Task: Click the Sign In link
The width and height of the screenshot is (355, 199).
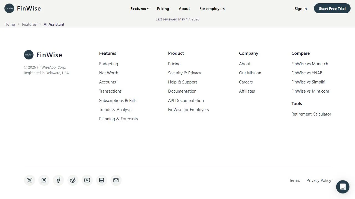Action: coord(301,9)
